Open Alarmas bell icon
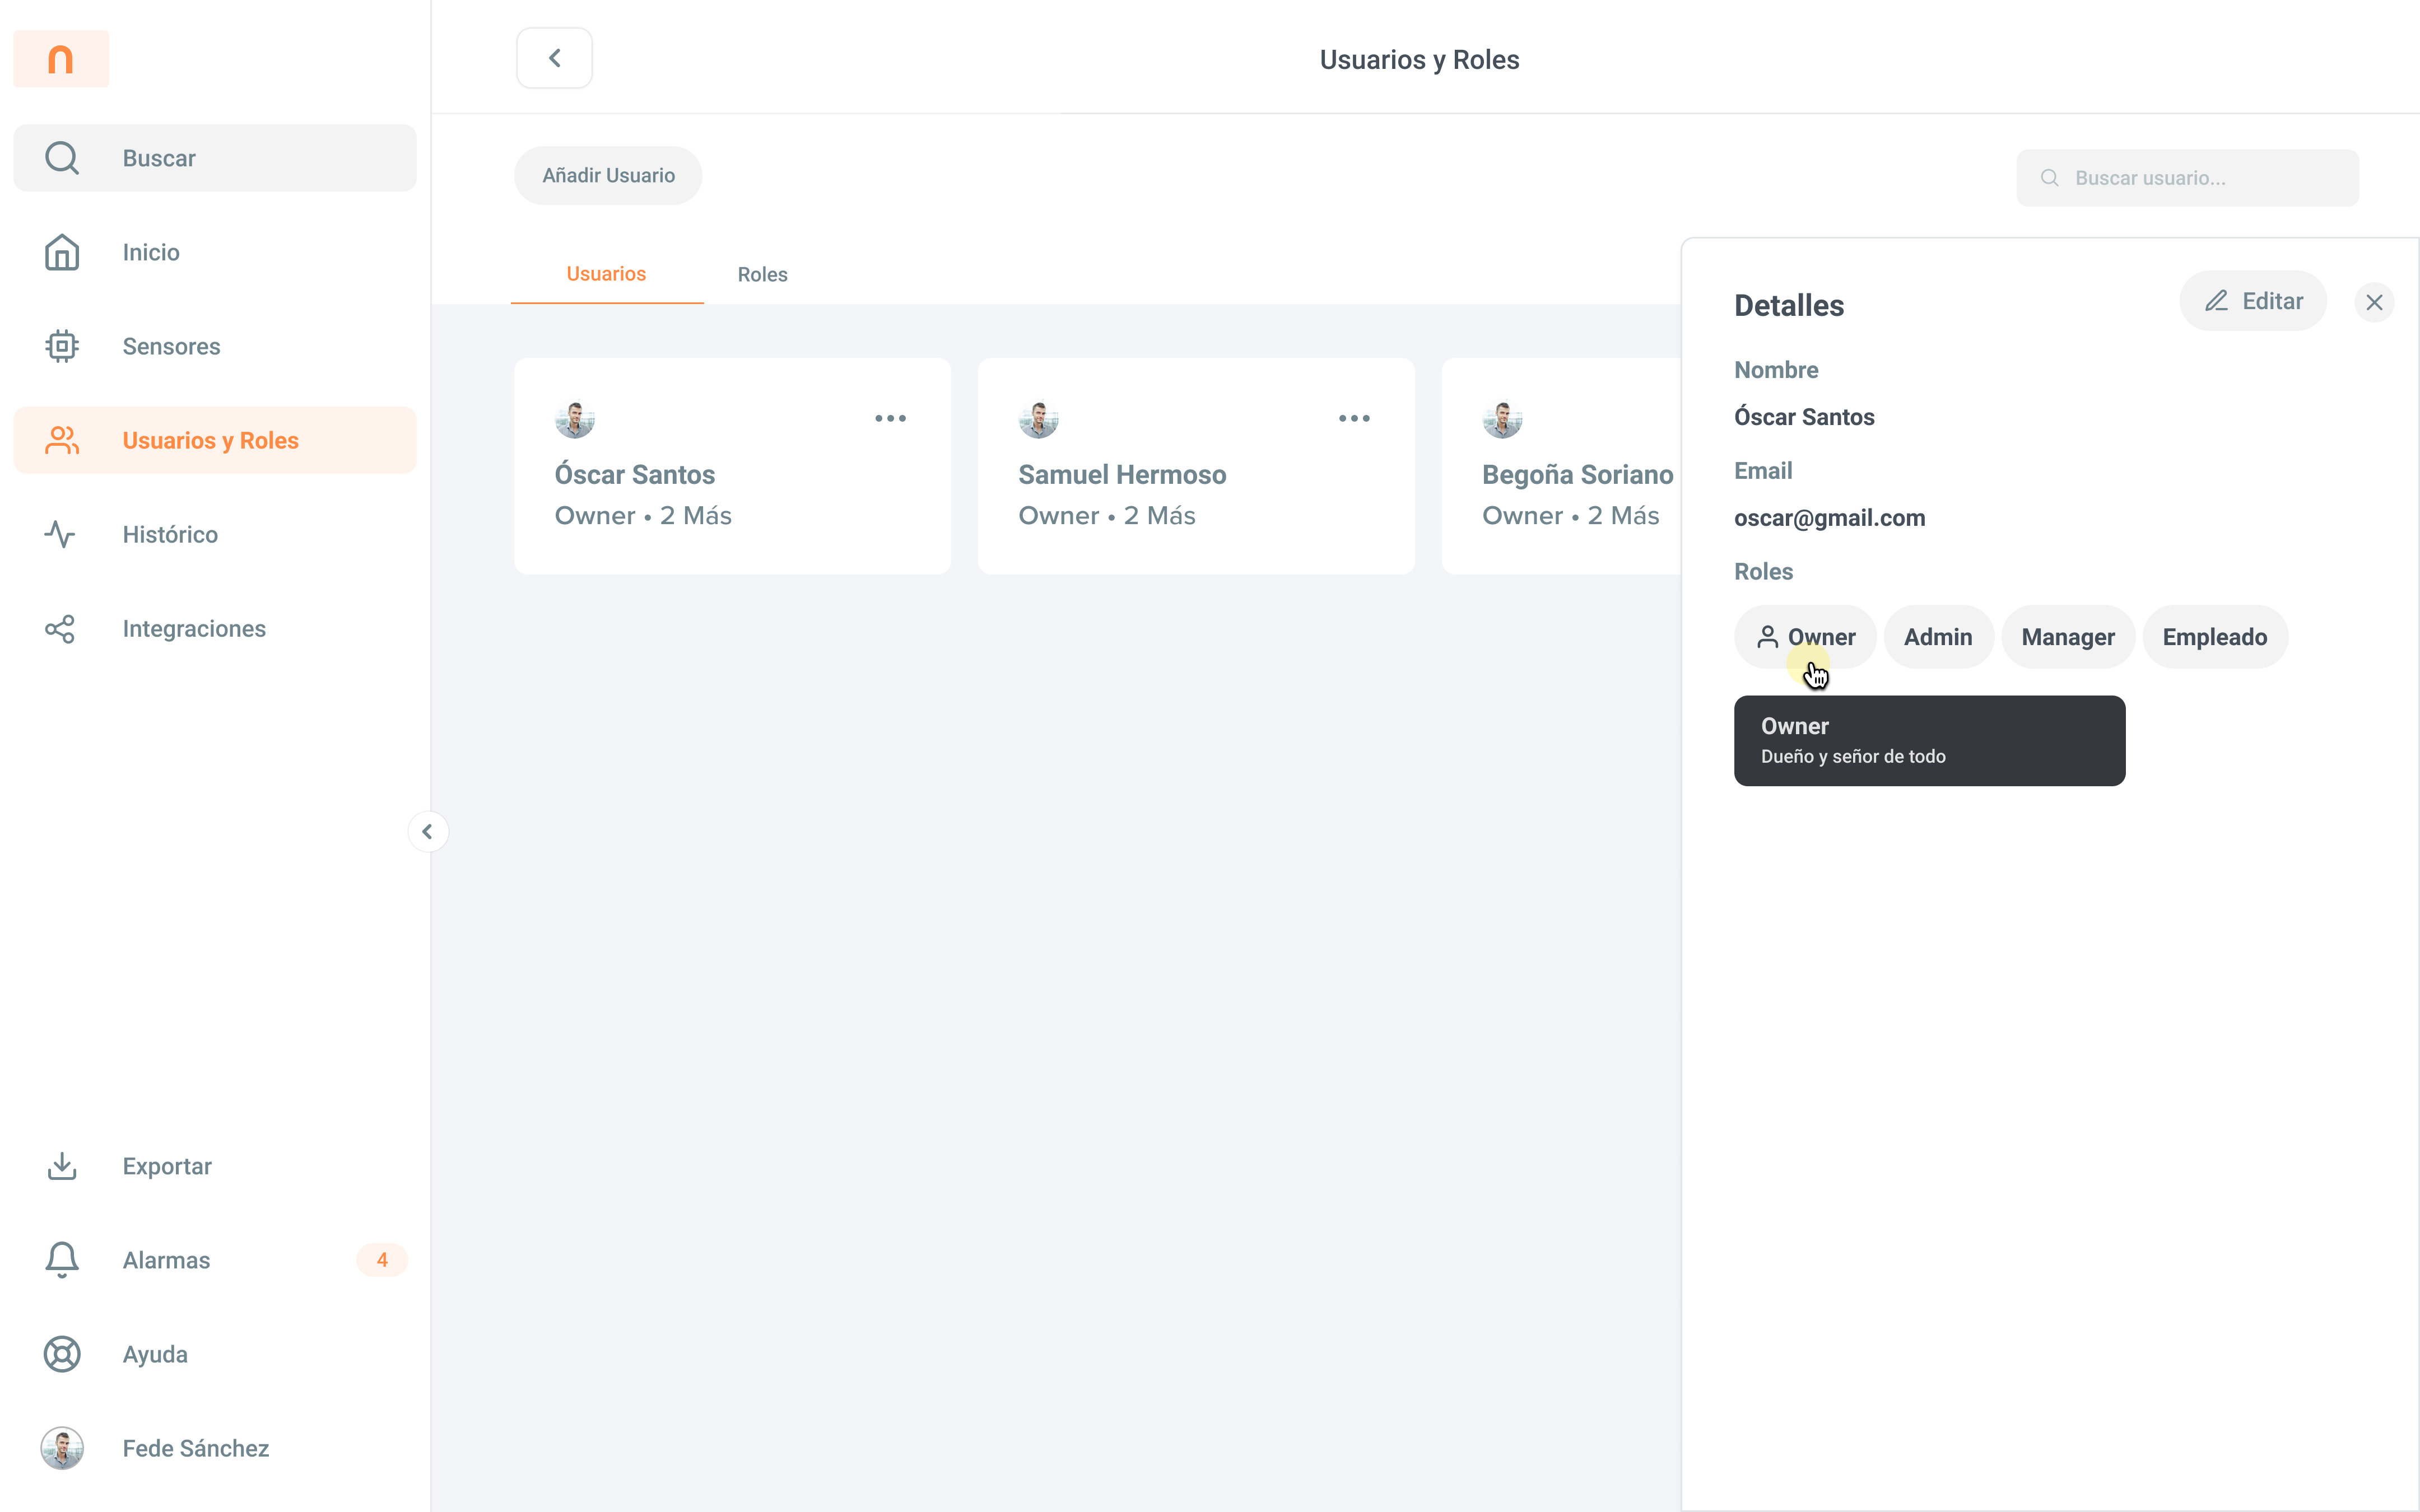This screenshot has width=2420, height=1512. click(61, 1260)
